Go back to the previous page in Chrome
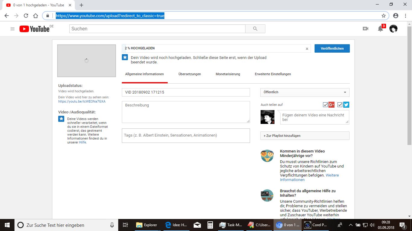The height and width of the screenshot is (231, 412). pos(7,16)
